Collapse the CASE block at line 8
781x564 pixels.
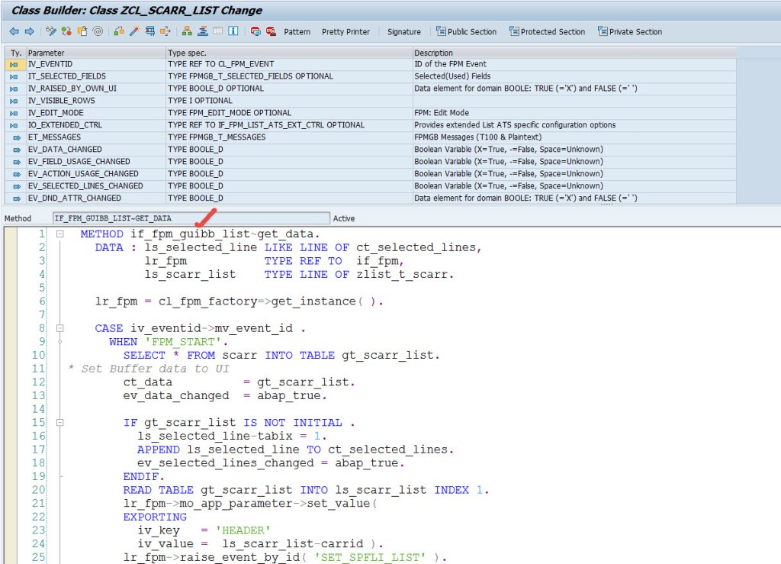tap(59, 328)
